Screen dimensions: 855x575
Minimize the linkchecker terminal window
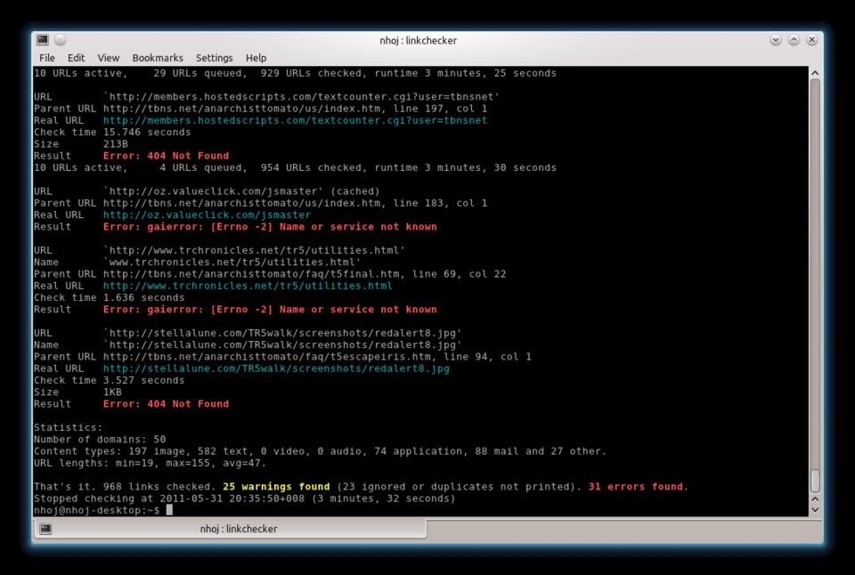point(776,40)
